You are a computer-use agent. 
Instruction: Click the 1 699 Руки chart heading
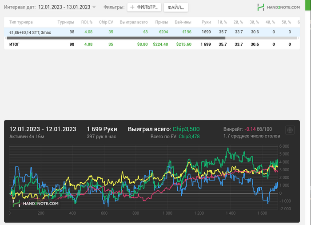point(102,129)
